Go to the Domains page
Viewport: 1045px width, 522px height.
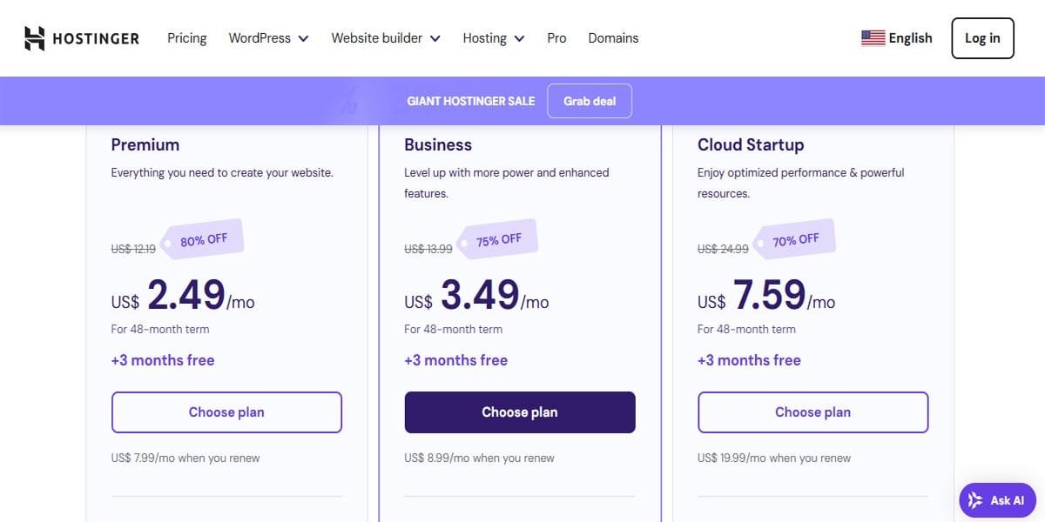click(613, 38)
